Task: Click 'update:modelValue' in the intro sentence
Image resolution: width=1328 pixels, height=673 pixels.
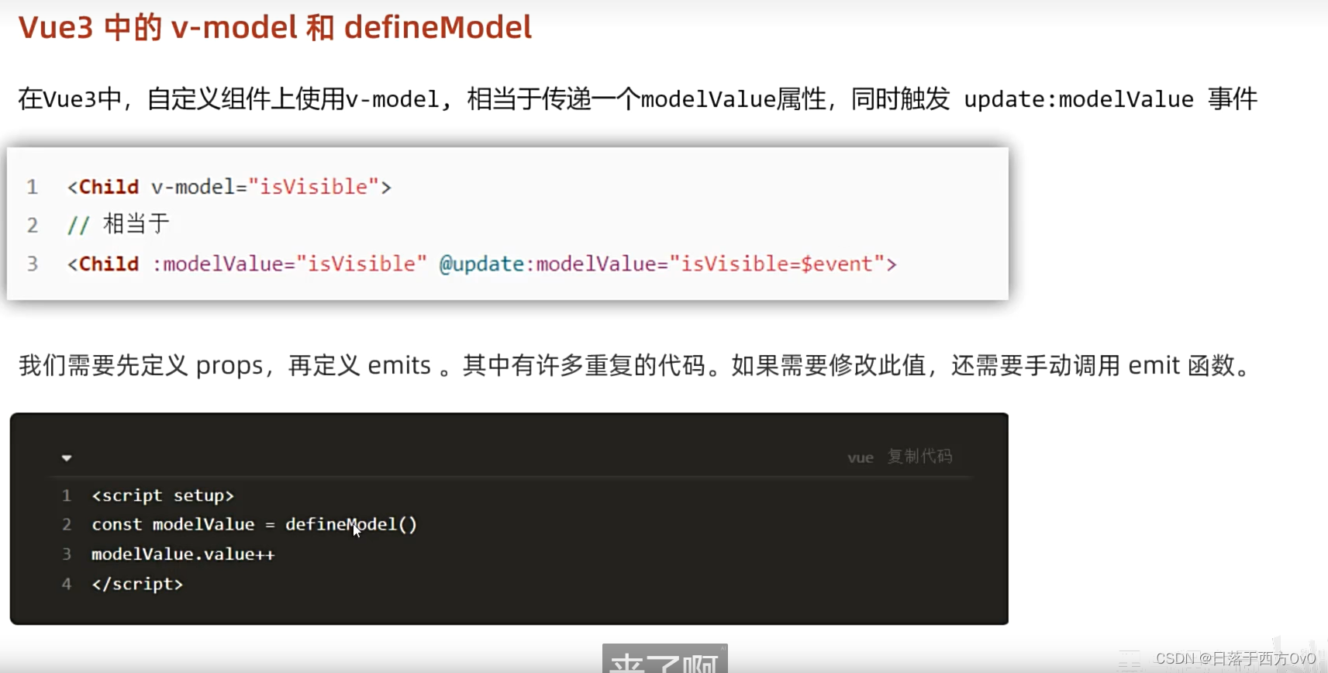Action: (x=1078, y=100)
